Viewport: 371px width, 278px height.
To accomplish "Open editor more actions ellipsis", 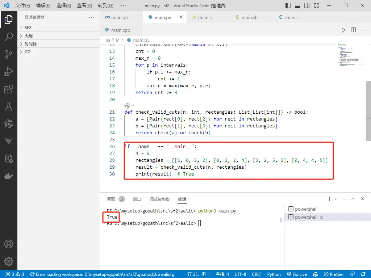I will tap(362, 30).
